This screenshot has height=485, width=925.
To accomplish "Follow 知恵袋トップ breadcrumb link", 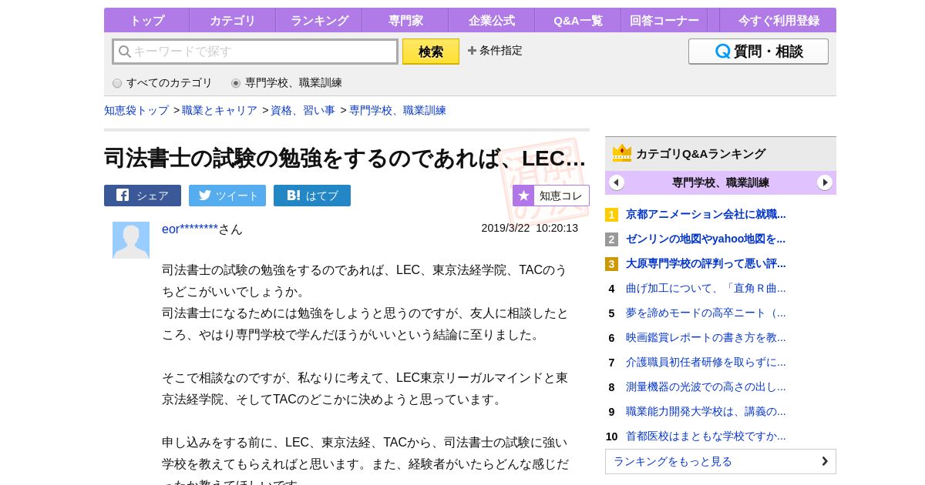I will [x=136, y=110].
